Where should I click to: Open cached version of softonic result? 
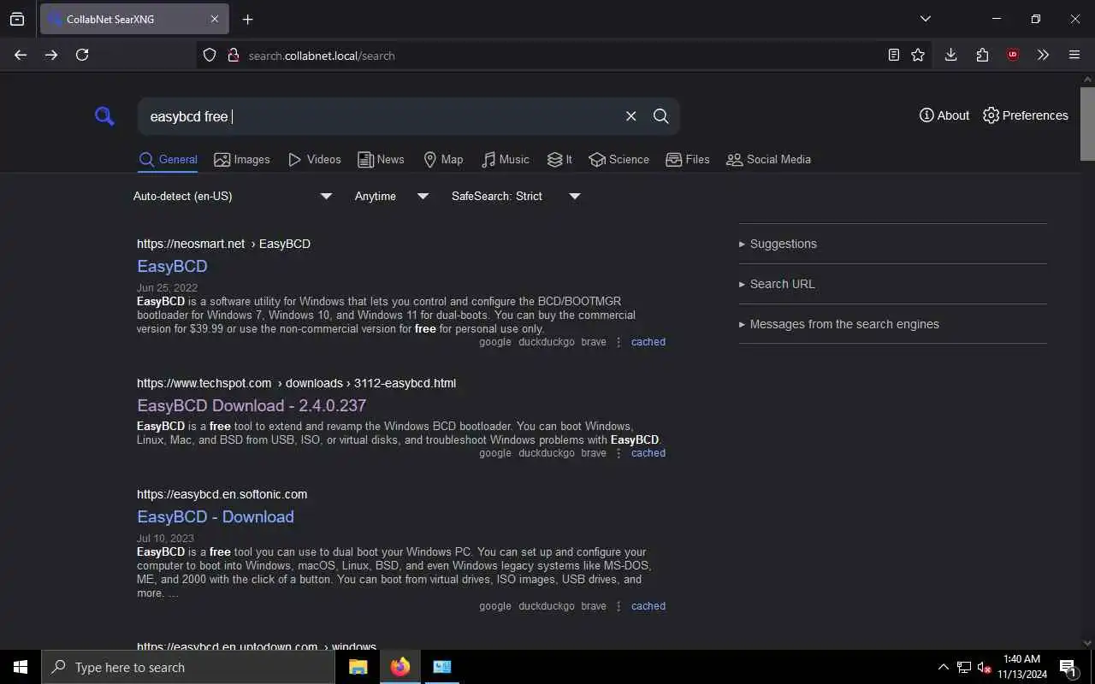coord(648,606)
